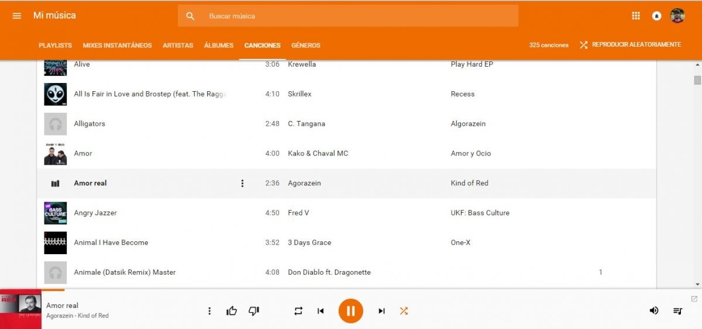Screen dimensions: 702x329
Task: Open the hamburger main menu
Action: 17,16
